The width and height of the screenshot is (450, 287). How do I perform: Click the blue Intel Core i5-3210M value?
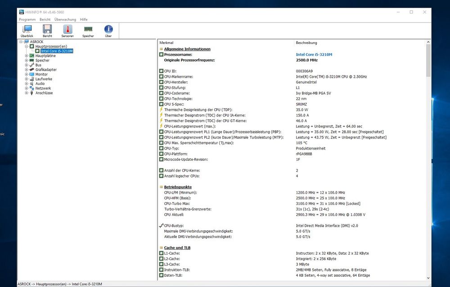314,54
